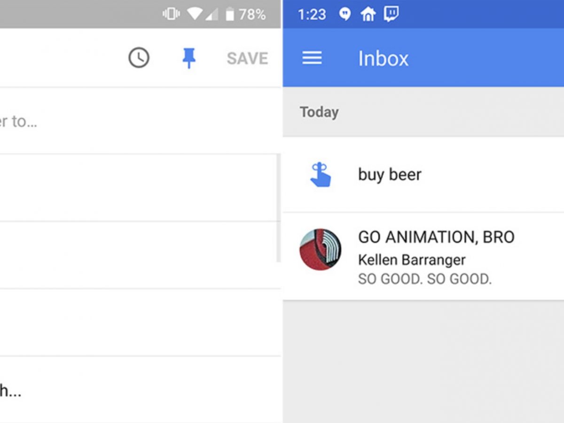Click the scrollbar beside the suggestion list
Viewport: 564px width, 423px height.
coord(278,207)
